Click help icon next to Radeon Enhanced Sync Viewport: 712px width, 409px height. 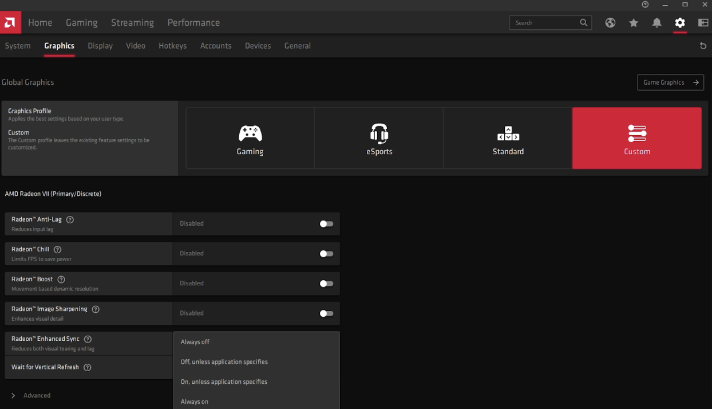pyautogui.click(x=88, y=339)
